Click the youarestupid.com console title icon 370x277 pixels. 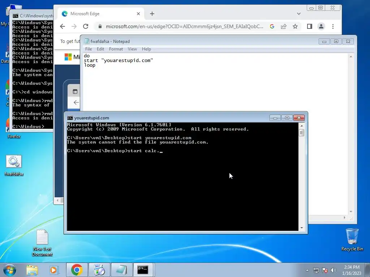click(70, 118)
